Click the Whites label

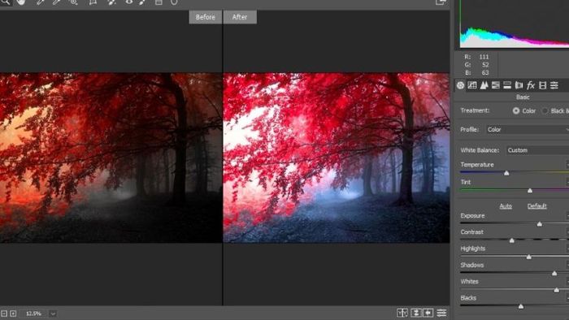click(470, 282)
